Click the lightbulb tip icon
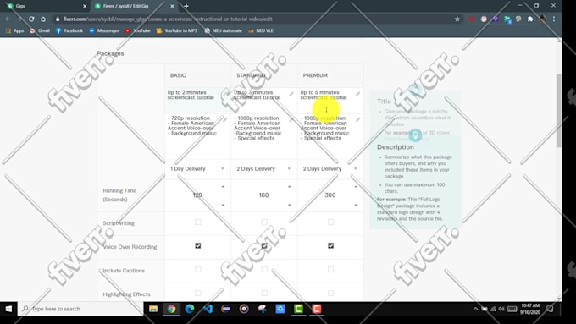 click(415, 135)
